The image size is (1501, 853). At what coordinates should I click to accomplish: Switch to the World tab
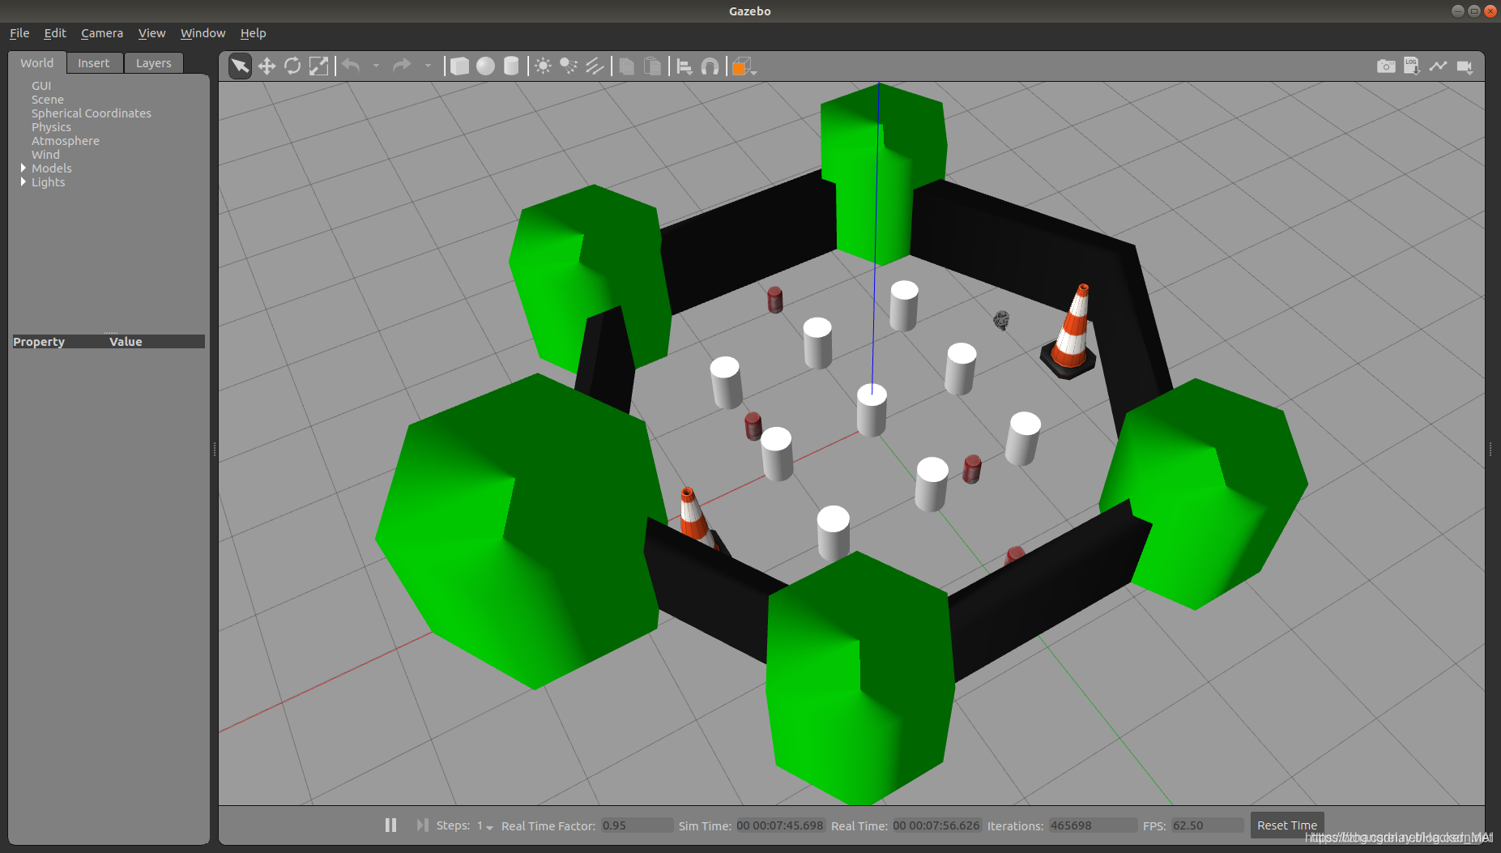point(37,63)
